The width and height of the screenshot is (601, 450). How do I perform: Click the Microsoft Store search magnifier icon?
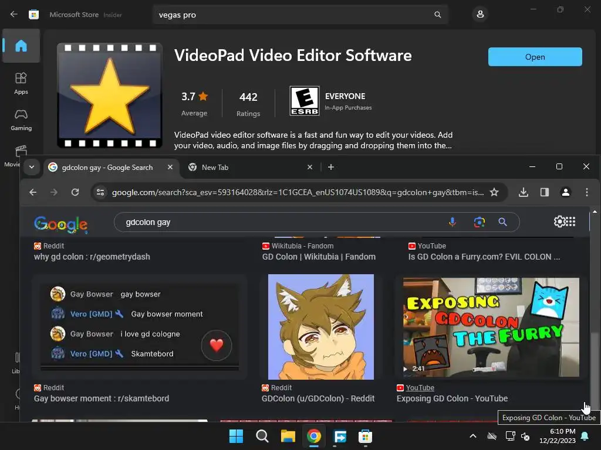437,15
